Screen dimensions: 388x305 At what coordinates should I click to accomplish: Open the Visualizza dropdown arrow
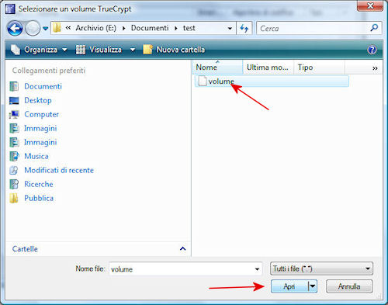[x=133, y=50]
